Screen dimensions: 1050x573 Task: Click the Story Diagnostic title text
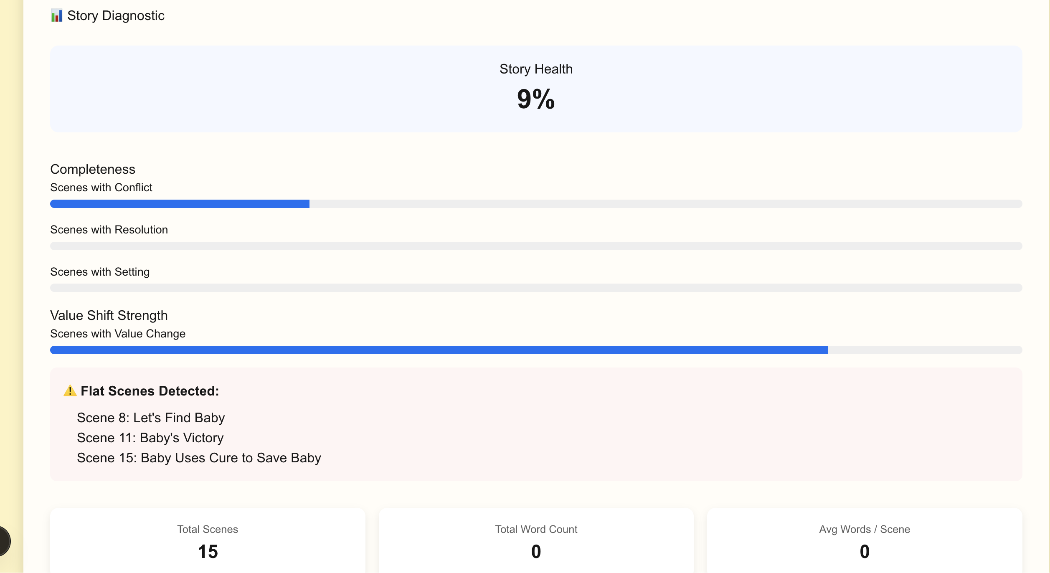pyautogui.click(x=116, y=16)
